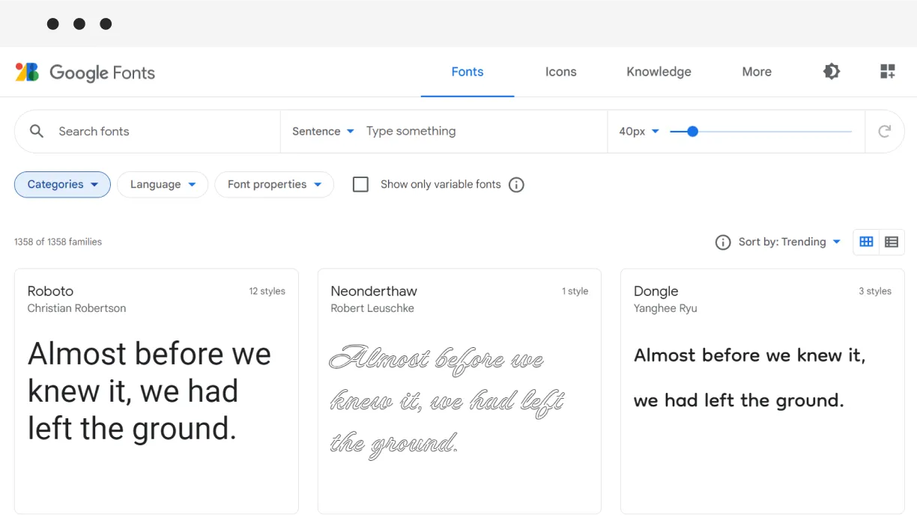
Task: Switch to list view
Action: pyautogui.click(x=892, y=242)
